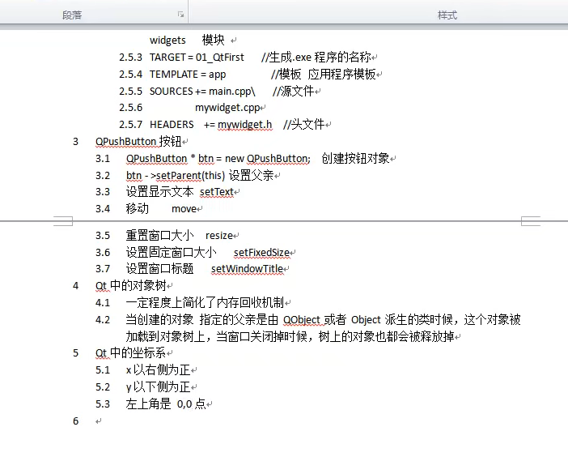Click heading 3 'QPushButton 按钮'
The width and height of the screenshot is (568, 474).
pyautogui.click(x=138, y=142)
